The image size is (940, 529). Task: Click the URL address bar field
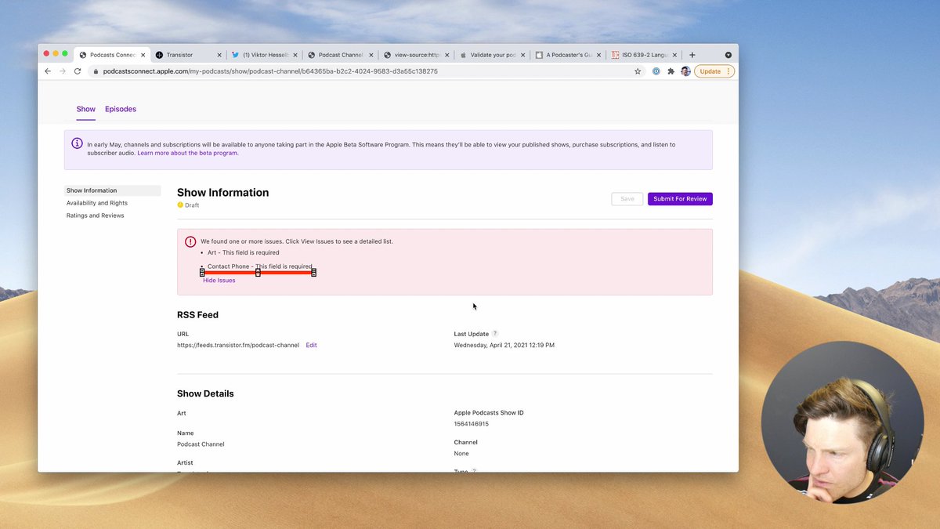pyautogui.click(x=352, y=71)
